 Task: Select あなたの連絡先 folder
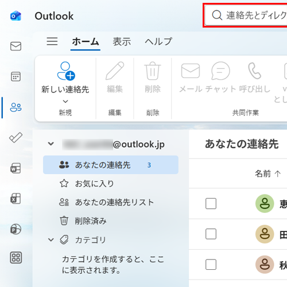[x=111, y=165]
